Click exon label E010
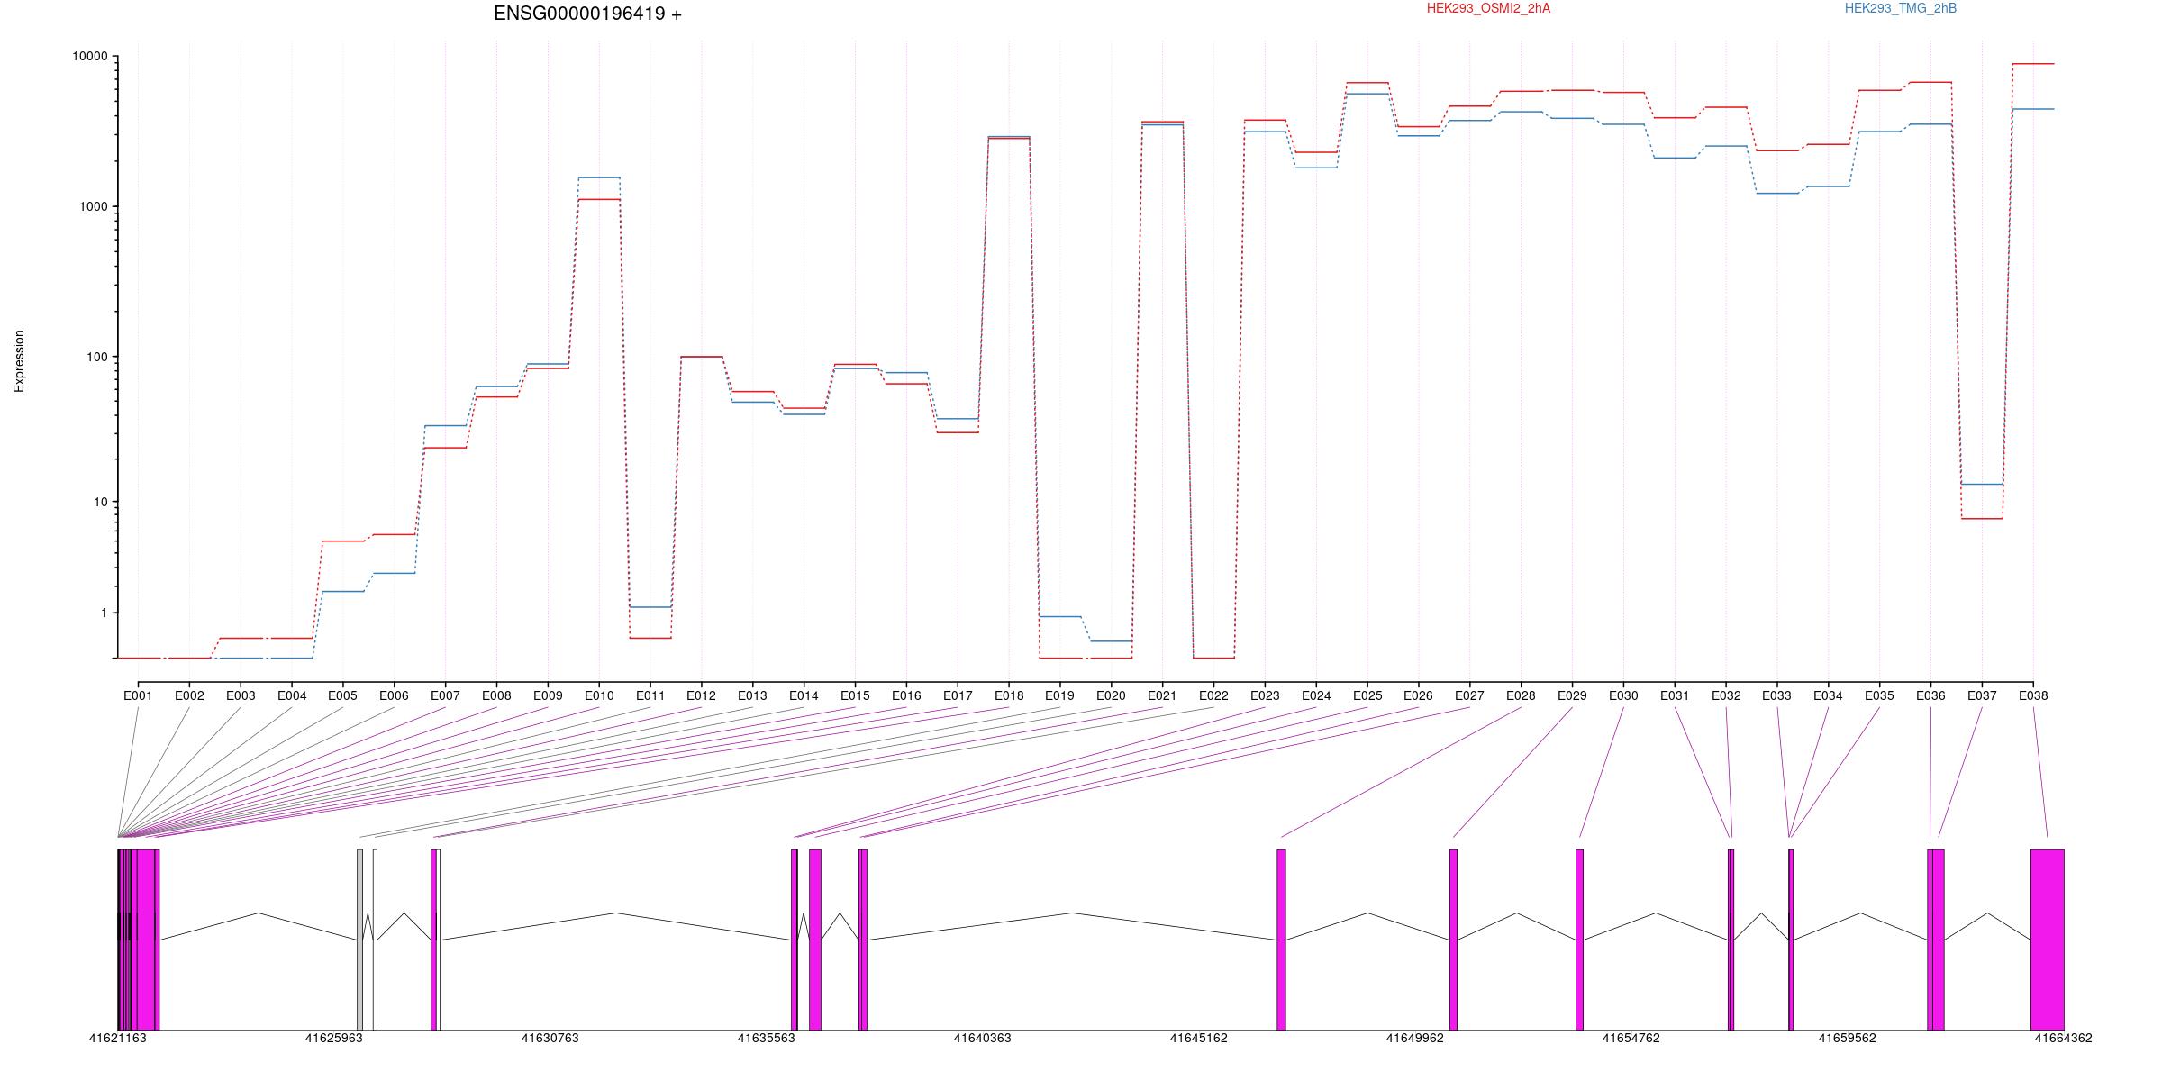 click(599, 695)
